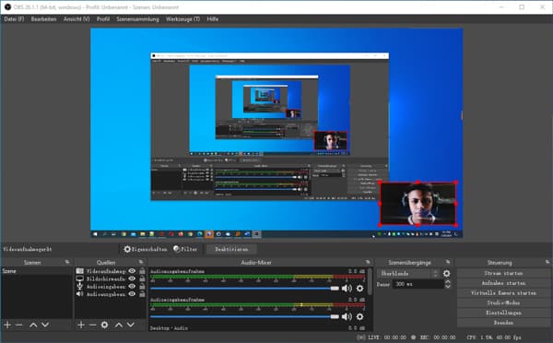Click the display capture monitor source icon
Viewport: 553px width, 343px height.
point(80,278)
